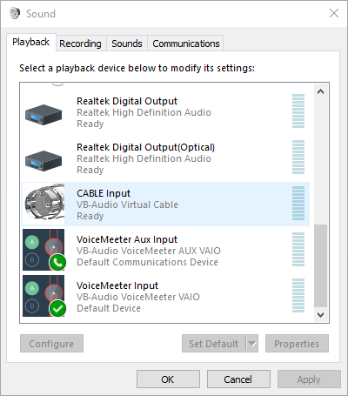Click the level meter of Realtek Digital Output(Optical)

[x=298, y=157]
